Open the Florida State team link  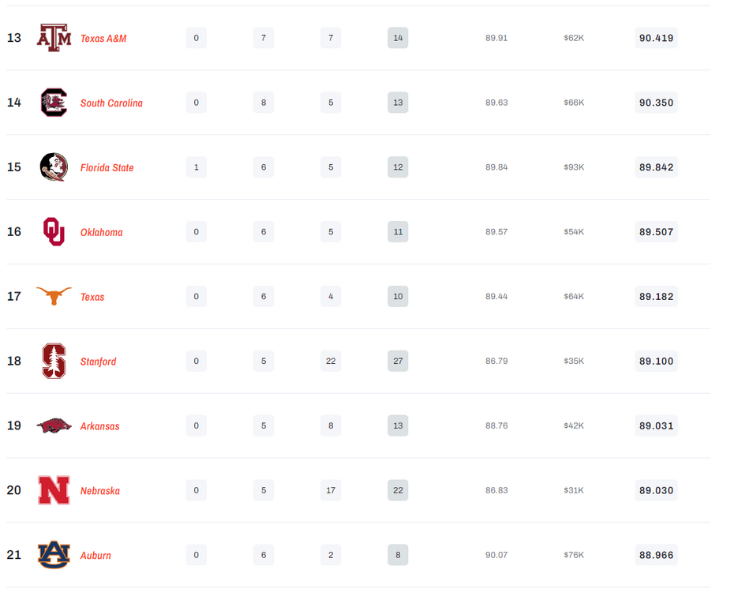tap(107, 168)
